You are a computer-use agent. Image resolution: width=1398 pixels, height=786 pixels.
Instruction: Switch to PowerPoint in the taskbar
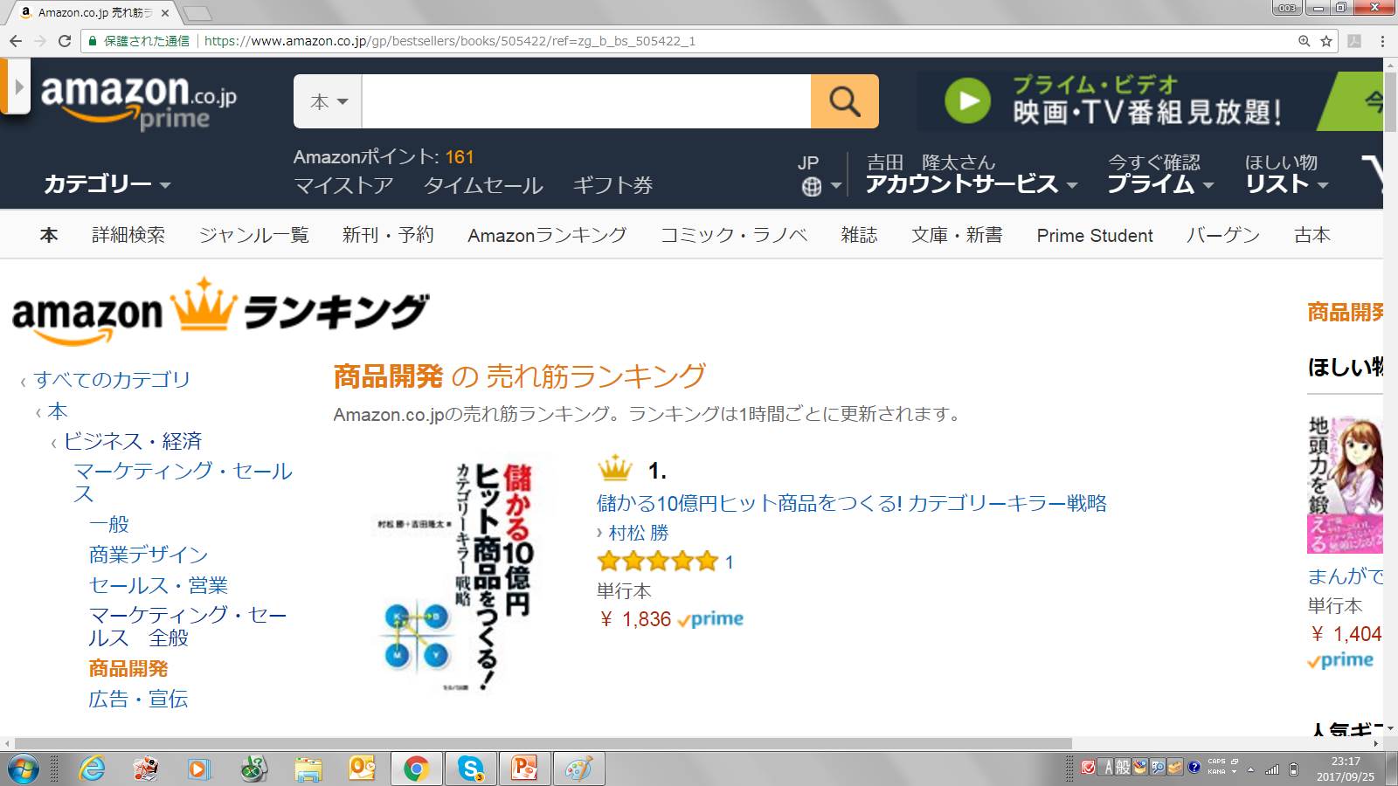(524, 769)
